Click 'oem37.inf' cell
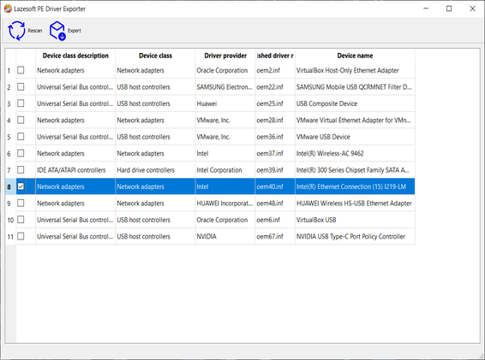 pyautogui.click(x=275, y=153)
